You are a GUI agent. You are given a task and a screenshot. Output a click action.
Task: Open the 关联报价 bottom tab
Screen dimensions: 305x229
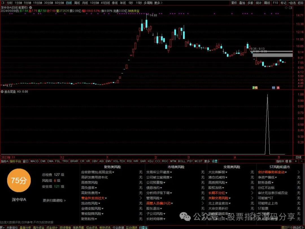coord(12,227)
